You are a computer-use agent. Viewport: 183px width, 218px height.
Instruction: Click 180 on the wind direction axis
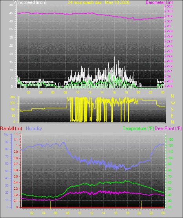point(13,110)
